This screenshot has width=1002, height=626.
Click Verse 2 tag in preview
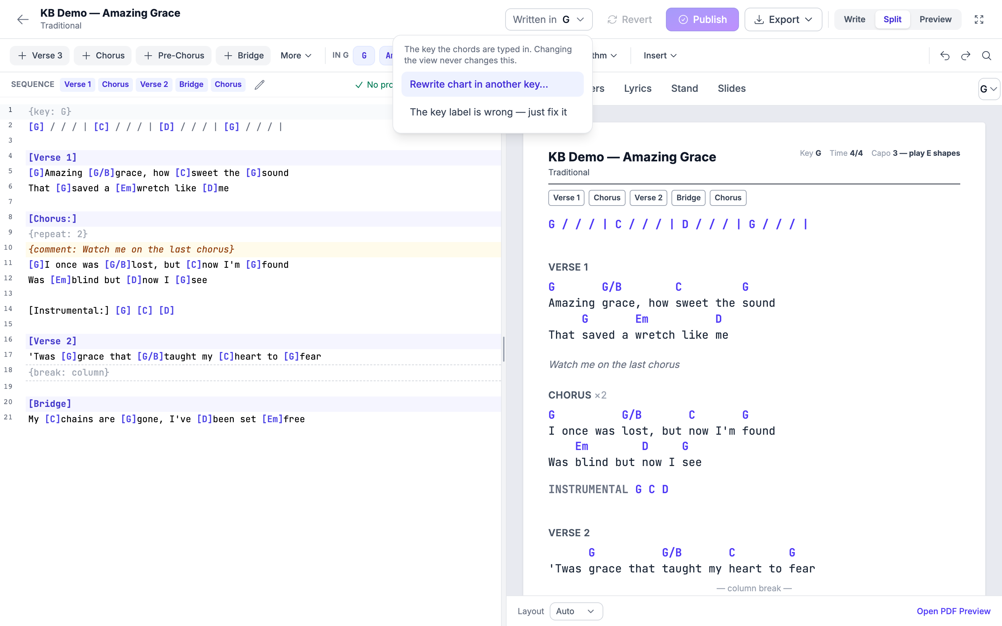(649, 198)
